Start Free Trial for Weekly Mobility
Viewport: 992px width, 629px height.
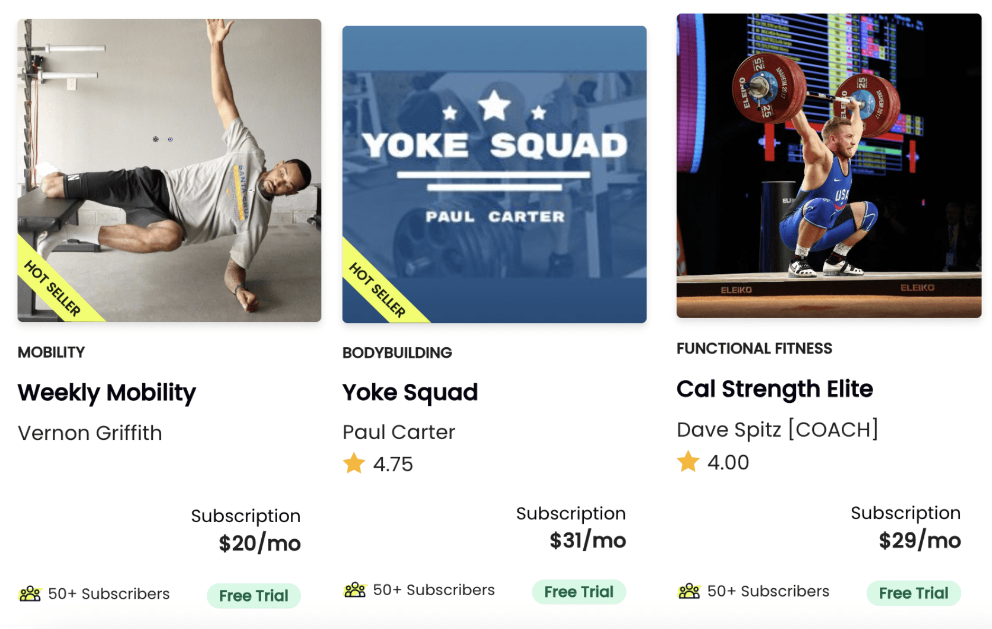(254, 596)
